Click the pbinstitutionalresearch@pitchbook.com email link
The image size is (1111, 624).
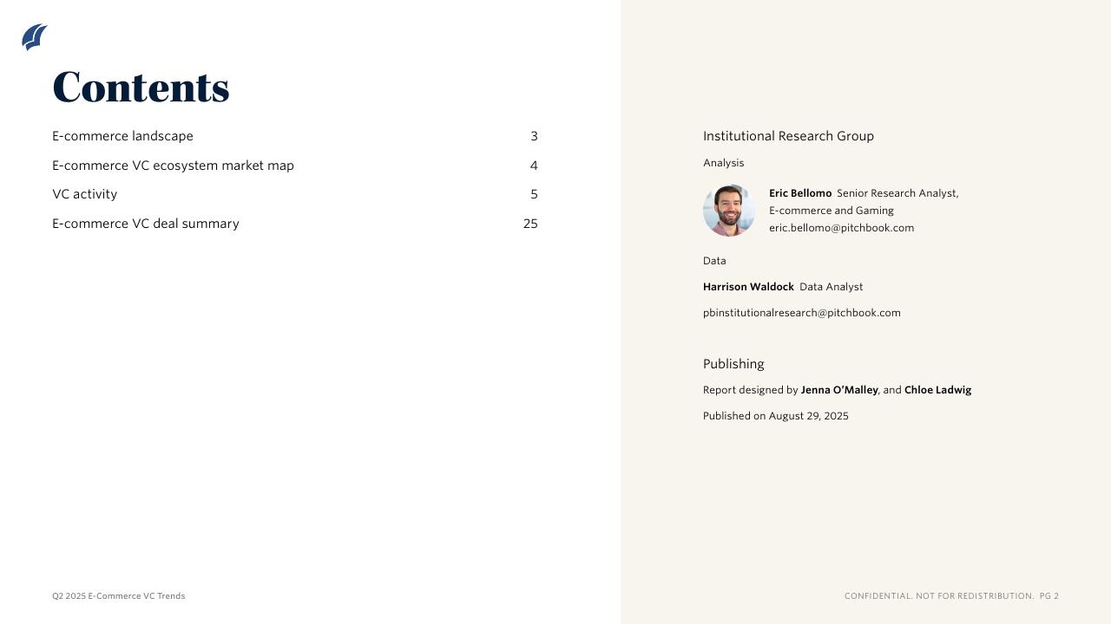tap(801, 313)
